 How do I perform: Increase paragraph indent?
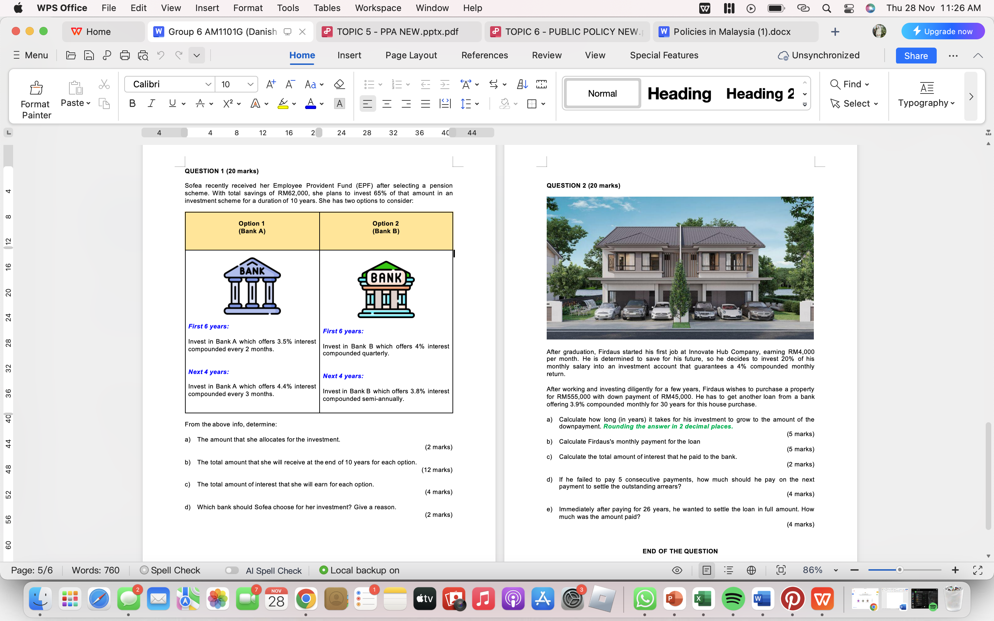point(445,84)
